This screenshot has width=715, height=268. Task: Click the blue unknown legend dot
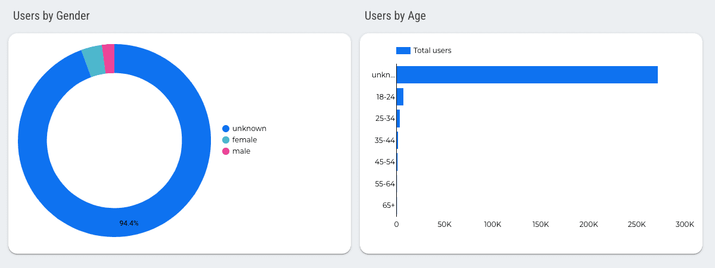(x=226, y=129)
